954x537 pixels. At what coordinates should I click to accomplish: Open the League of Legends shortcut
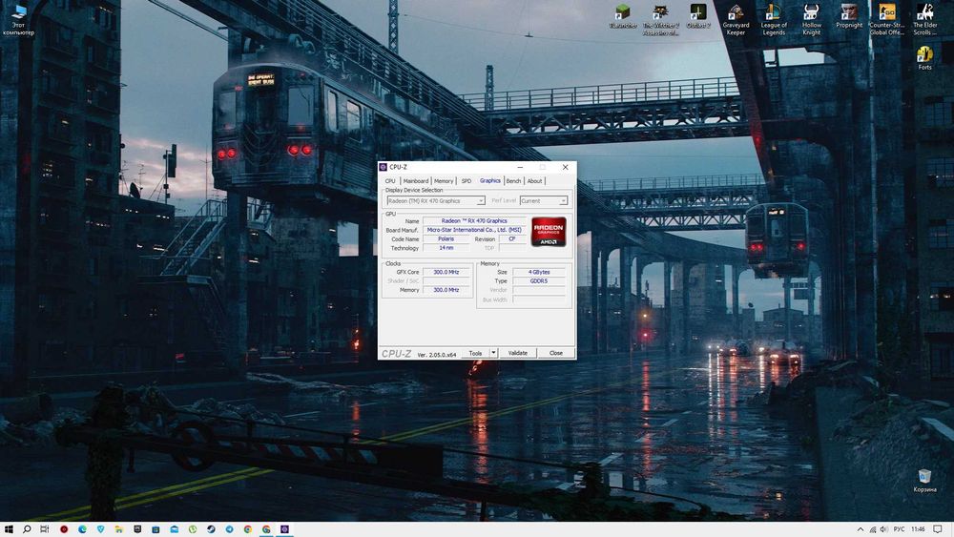click(x=774, y=19)
